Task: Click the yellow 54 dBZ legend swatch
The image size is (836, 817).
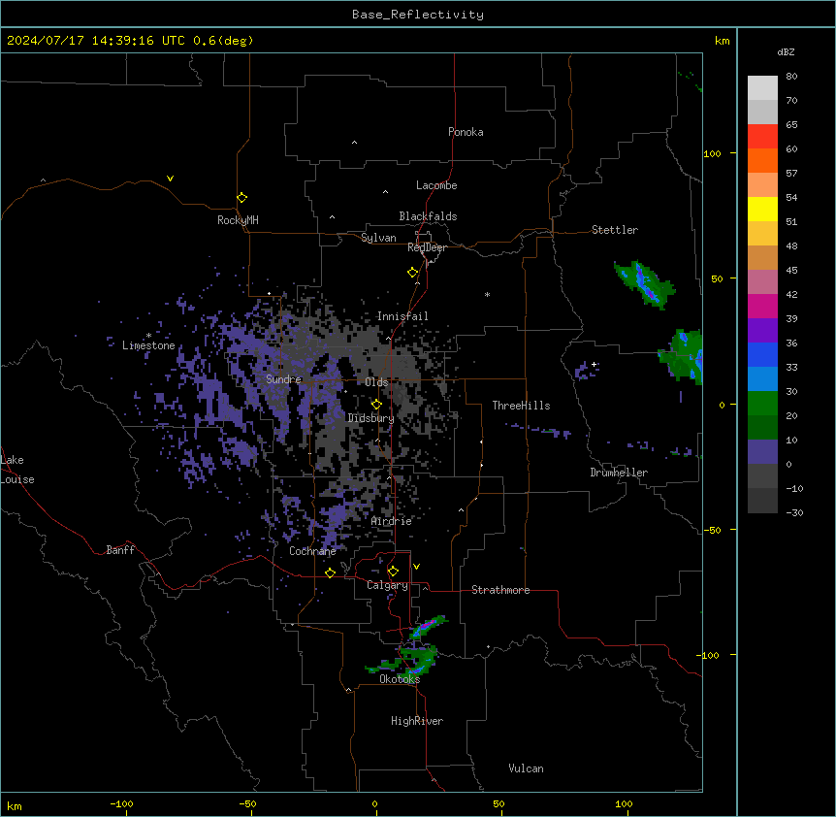Action: 762,209
